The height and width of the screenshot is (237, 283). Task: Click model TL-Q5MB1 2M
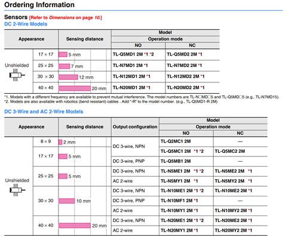(176, 161)
